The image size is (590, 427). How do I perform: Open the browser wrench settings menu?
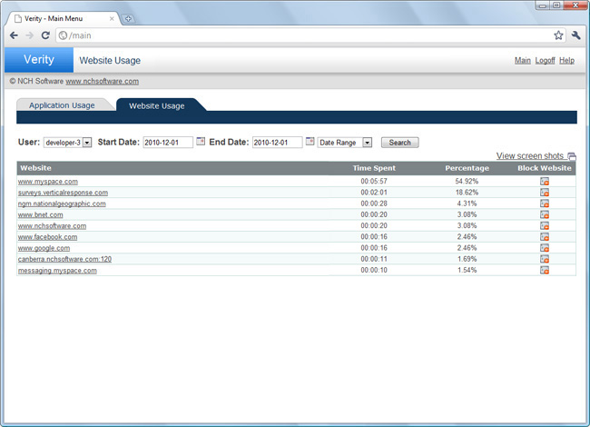pos(575,35)
